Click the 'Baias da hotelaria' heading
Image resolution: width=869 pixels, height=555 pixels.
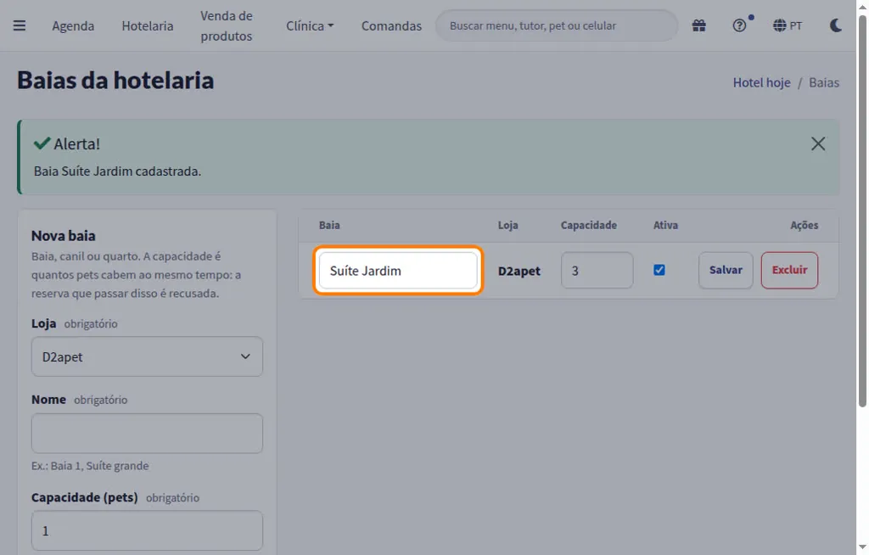[115, 81]
